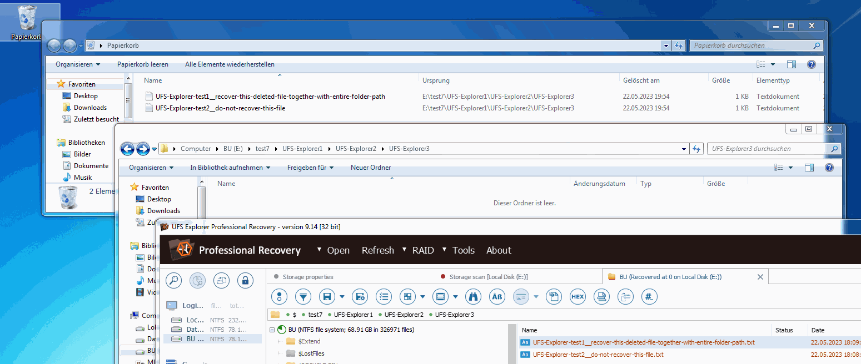The height and width of the screenshot is (364, 861).
Task: Select UFS-Explorer-test1 file in Papierkorb list
Action: point(270,97)
